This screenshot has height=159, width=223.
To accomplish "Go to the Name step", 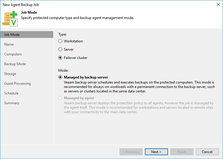I will [9, 44].
